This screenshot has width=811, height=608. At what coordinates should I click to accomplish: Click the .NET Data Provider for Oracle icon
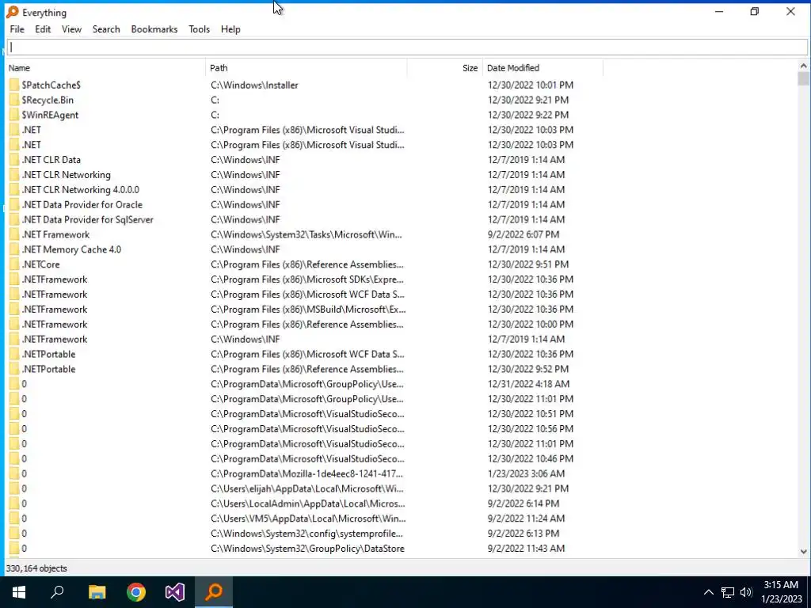[x=14, y=205]
